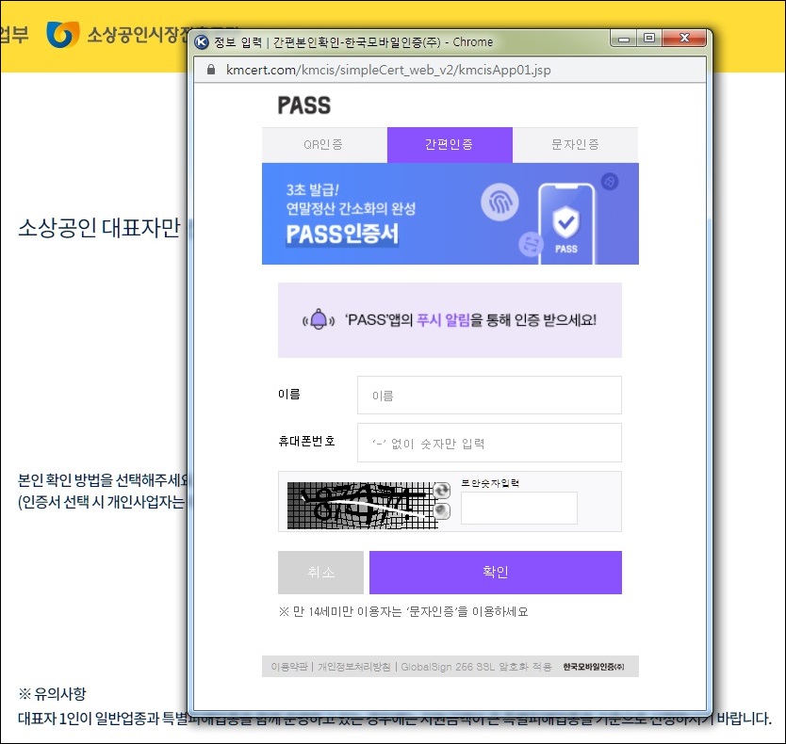Click the 이름 input field
786x744 pixels.
489,396
